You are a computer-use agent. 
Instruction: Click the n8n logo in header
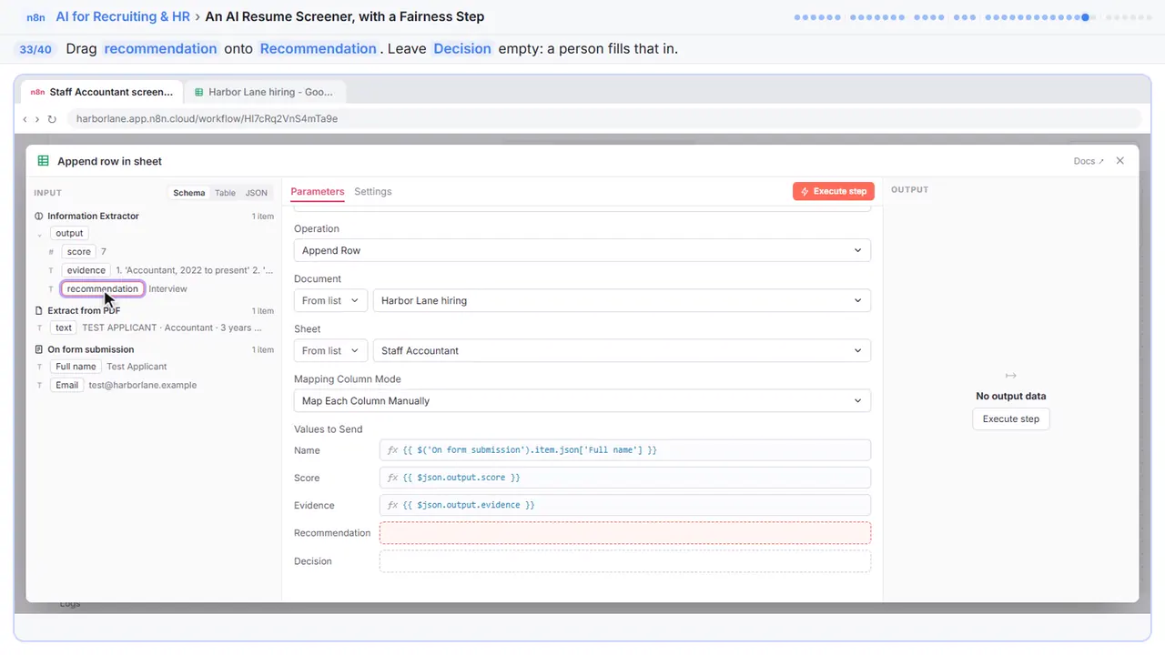(36, 16)
